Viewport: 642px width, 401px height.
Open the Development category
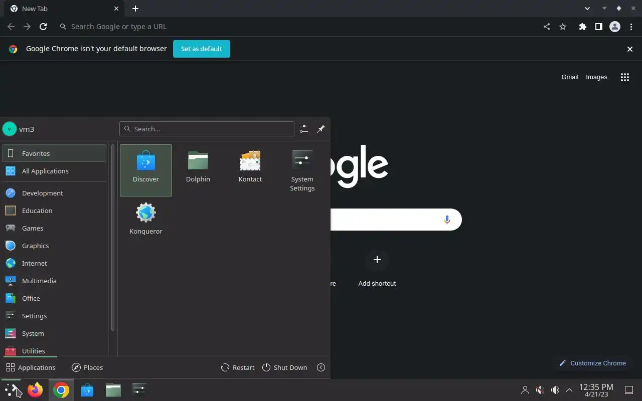coord(54,193)
